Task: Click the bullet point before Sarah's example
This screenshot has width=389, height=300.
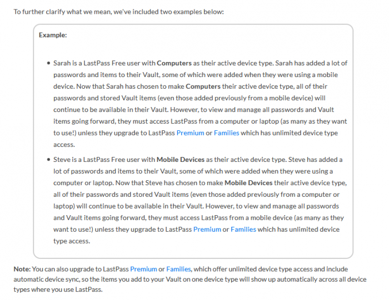Action: click(49, 63)
